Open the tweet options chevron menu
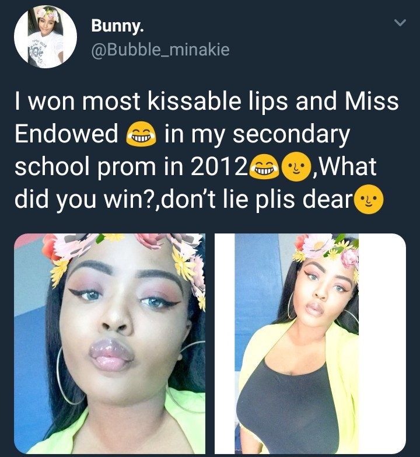The height and width of the screenshot is (457, 420). tap(400, 23)
